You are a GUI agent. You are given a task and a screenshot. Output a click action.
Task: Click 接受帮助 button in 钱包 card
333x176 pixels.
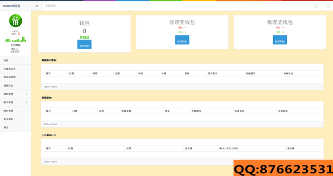click(84, 44)
